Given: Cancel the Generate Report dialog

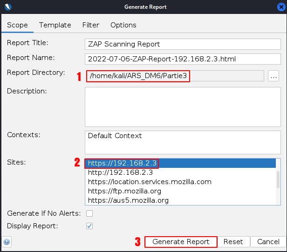Looking at the screenshot, I should pos(268,242).
